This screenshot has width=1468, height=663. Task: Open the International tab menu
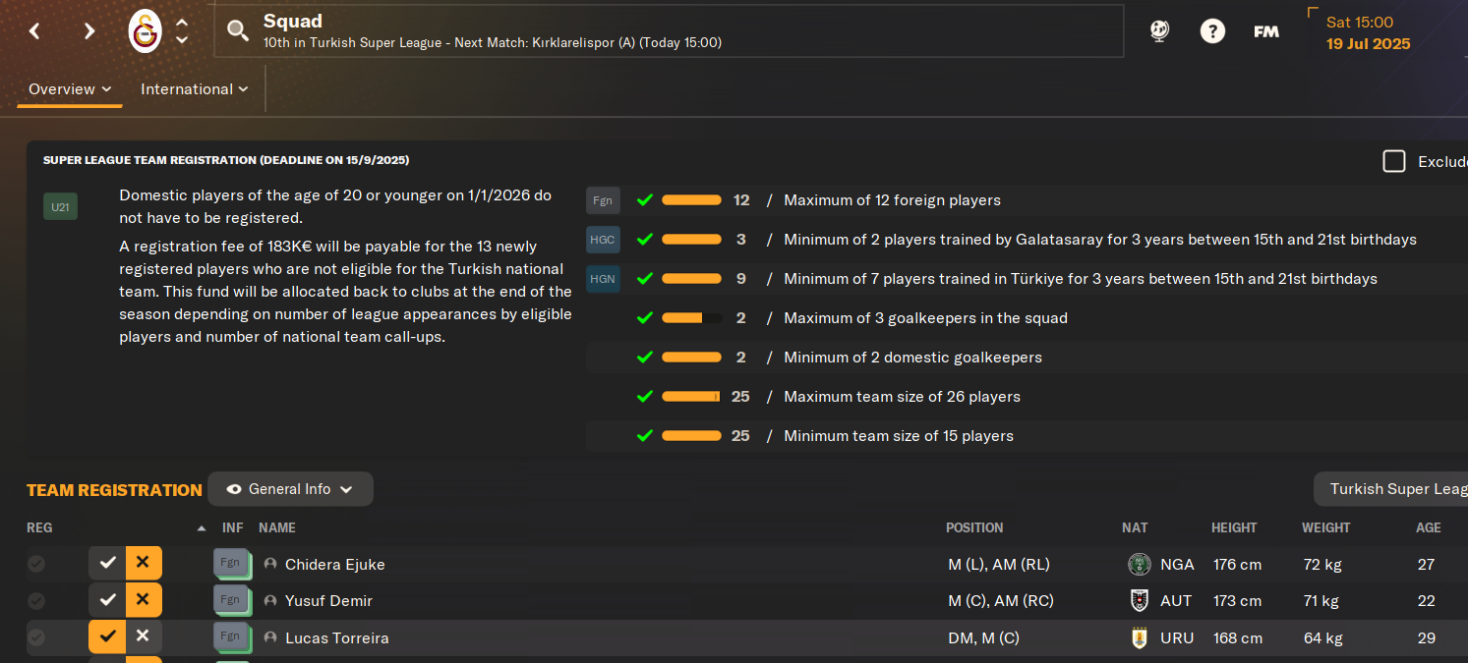(x=195, y=89)
